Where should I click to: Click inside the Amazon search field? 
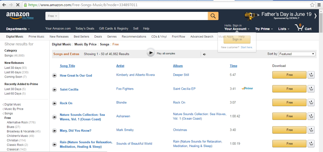[133, 16]
